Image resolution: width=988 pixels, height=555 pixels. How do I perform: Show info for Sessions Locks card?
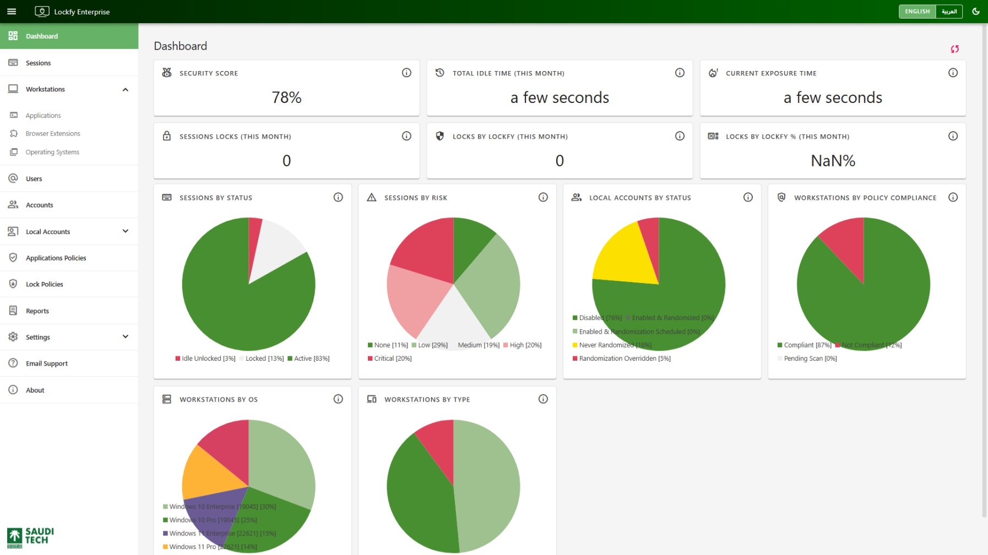point(406,136)
